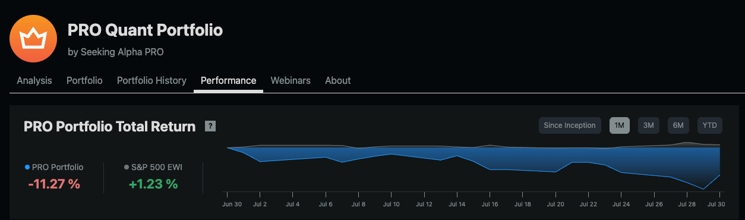Set the chart range to 3M
Viewport: 745px width, 220px height.
pyautogui.click(x=649, y=125)
